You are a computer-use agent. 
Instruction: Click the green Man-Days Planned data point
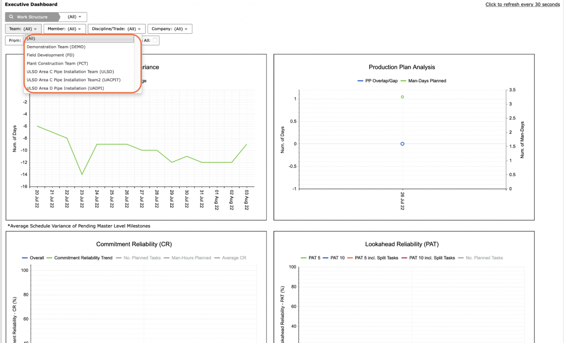pos(402,97)
